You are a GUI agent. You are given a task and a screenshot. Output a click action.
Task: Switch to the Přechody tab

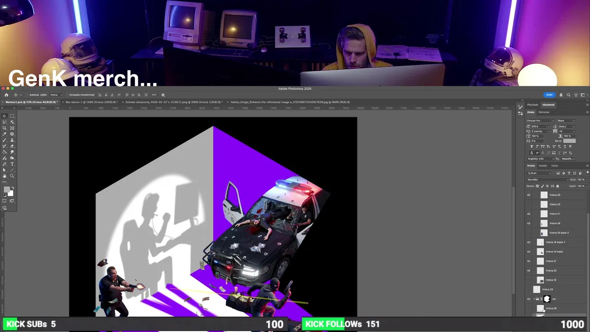tap(533, 105)
